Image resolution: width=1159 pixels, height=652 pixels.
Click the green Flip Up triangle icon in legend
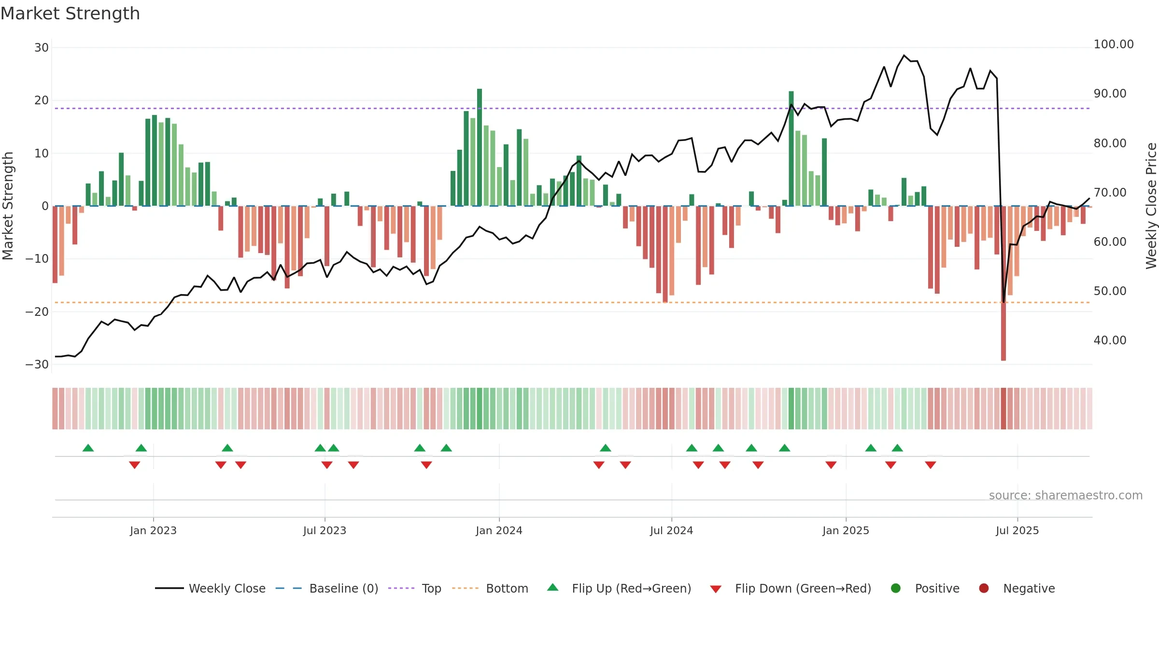coord(553,587)
